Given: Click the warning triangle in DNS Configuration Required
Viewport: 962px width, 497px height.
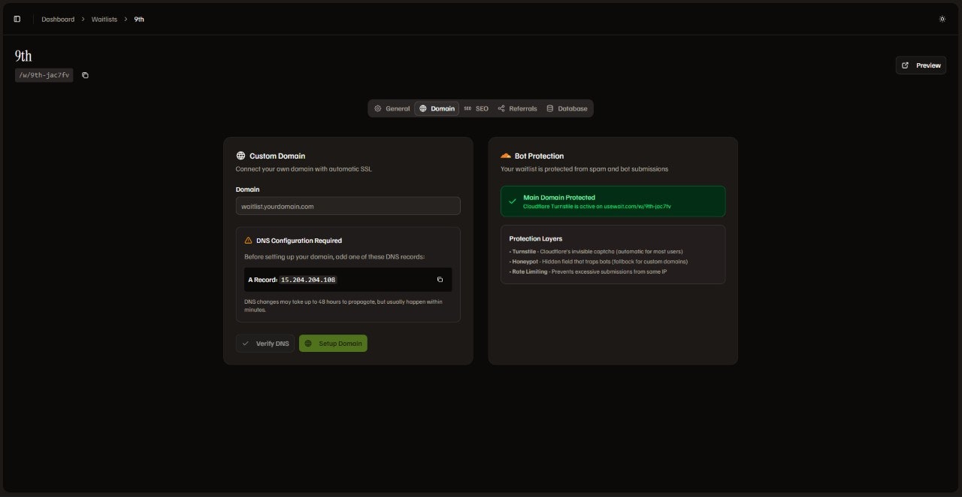Looking at the screenshot, I should tap(248, 240).
